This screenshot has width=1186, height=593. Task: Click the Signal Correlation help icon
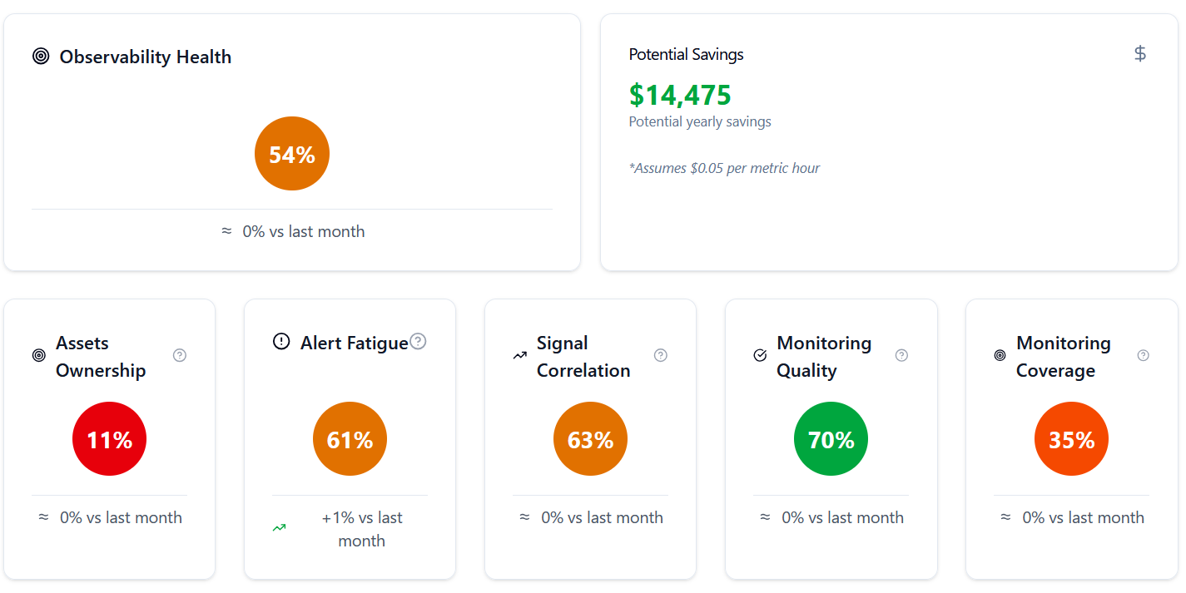661,355
